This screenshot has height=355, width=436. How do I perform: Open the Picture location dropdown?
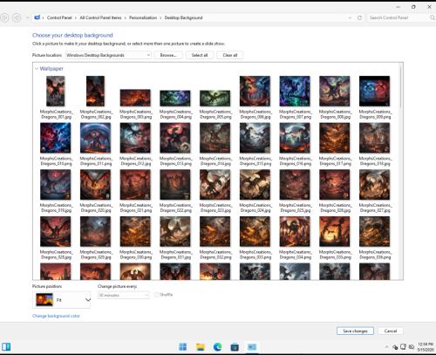pyautogui.click(x=108, y=55)
